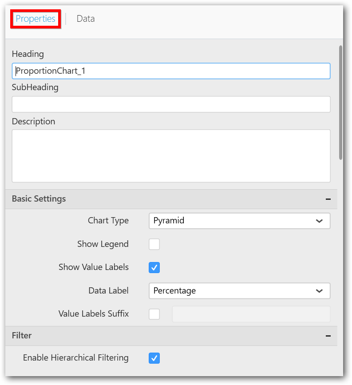Enable the Value Labels Suffix checkbox
The image size is (352, 385).
(x=154, y=314)
